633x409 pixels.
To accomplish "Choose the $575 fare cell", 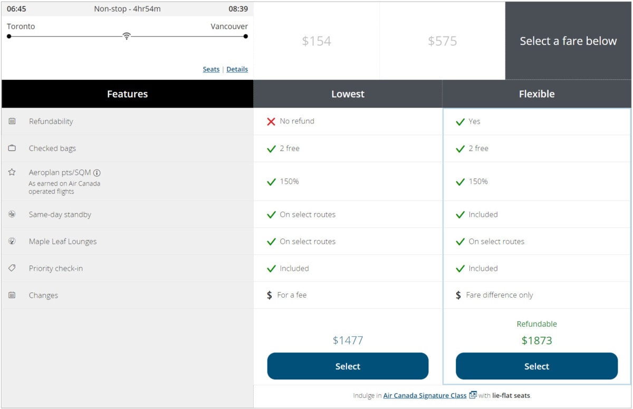I will (442, 41).
